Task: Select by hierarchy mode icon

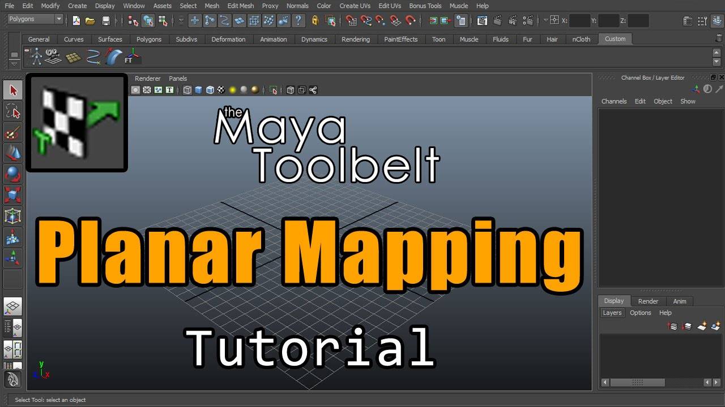Action: tap(133, 21)
